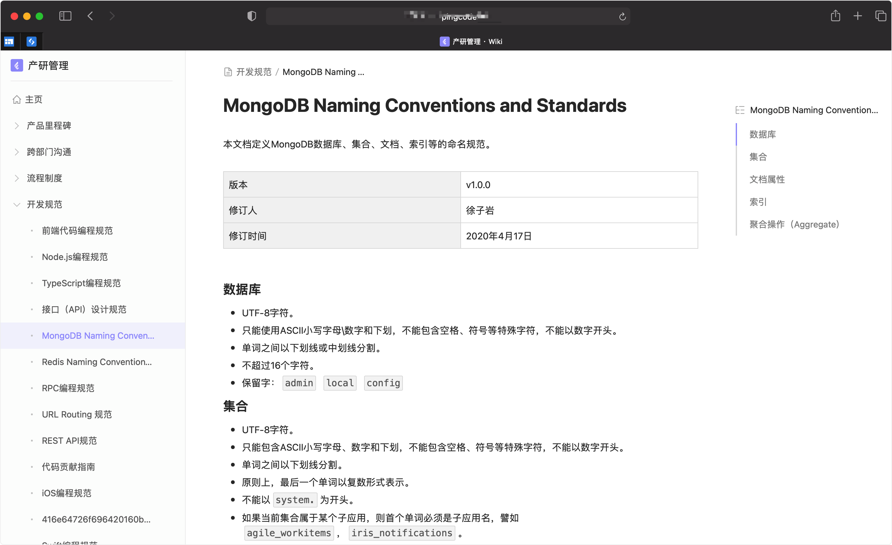Click the iris_notifications code tag

pyautogui.click(x=402, y=533)
